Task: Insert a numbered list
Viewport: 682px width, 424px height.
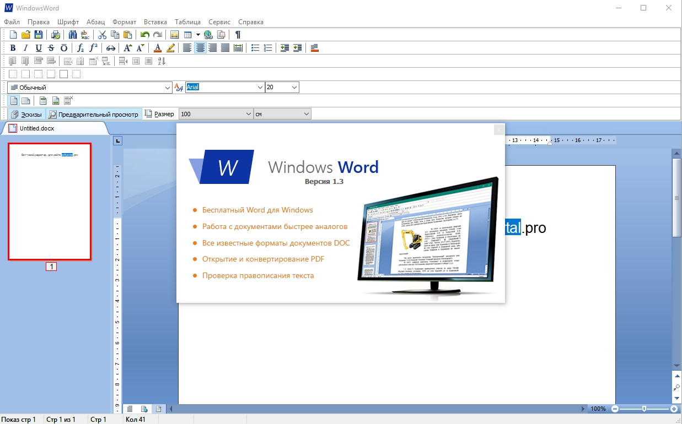Action: pyautogui.click(x=268, y=48)
